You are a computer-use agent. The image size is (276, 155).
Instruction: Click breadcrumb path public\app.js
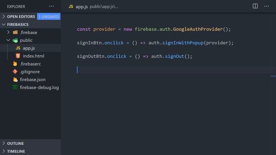click(x=104, y=7)
